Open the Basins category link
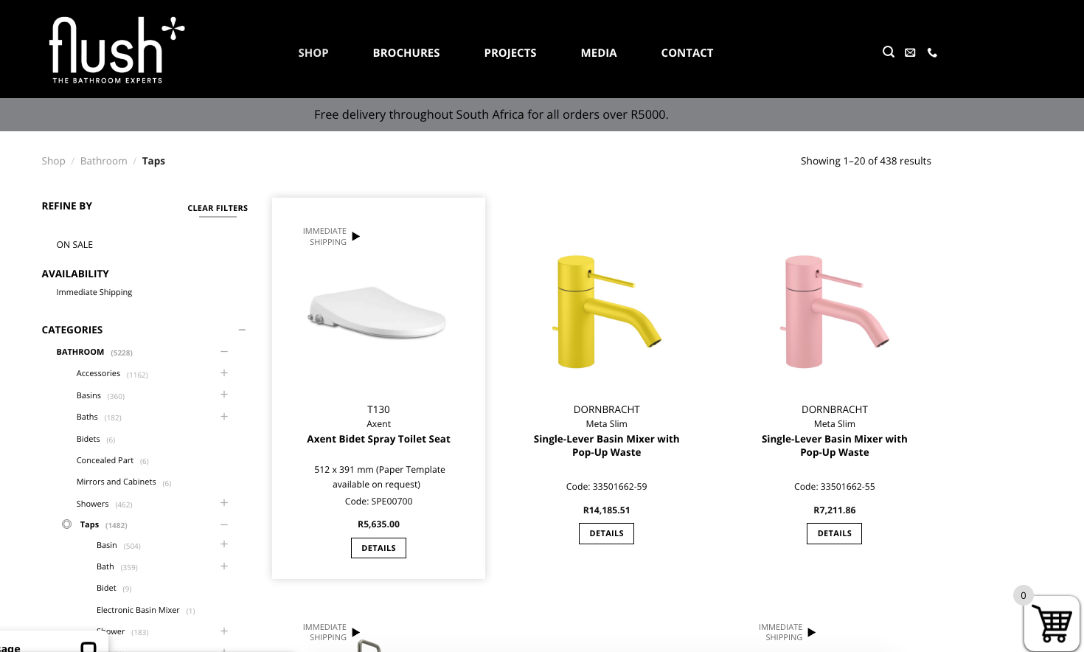 [88, 395]
